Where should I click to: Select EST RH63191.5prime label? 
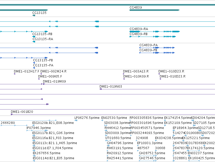[x=120, y=148]
